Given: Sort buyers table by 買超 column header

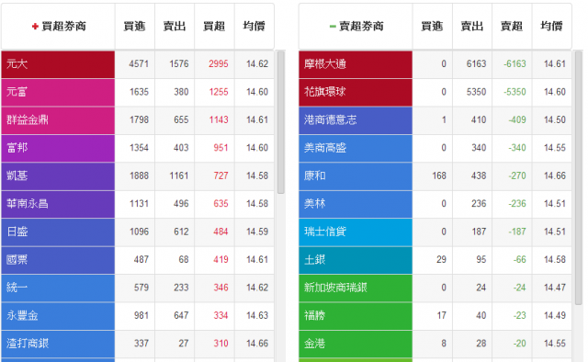Looking at the screenshot, I should [x=214, y=27].
